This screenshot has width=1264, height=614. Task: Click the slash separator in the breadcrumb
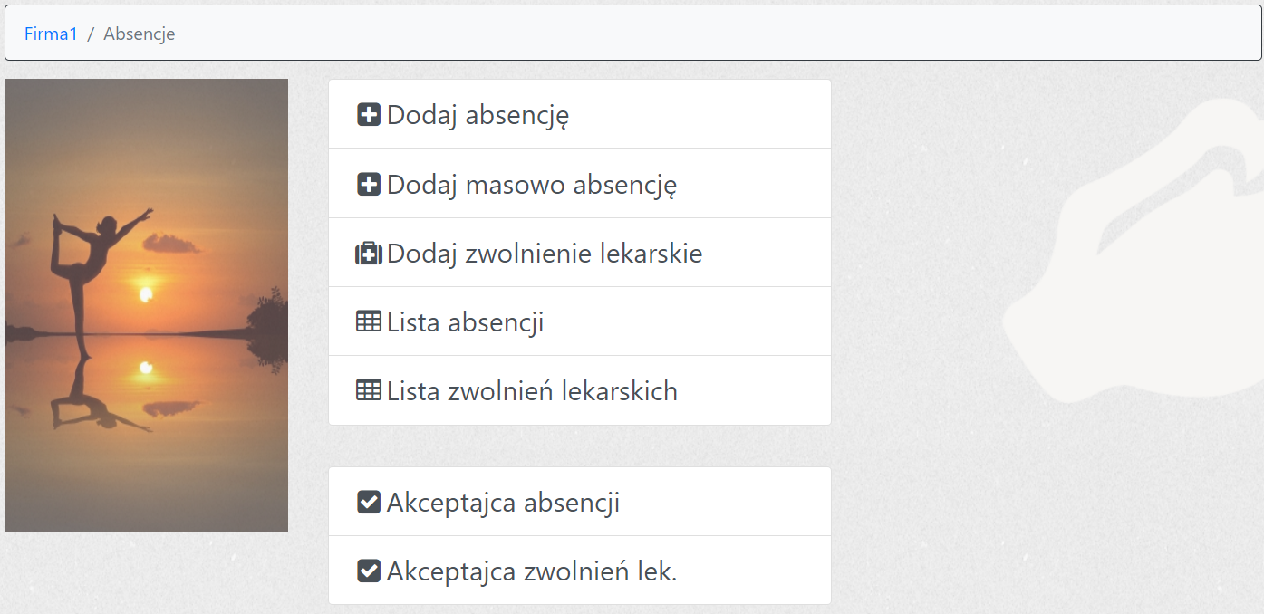pos(91,34)
